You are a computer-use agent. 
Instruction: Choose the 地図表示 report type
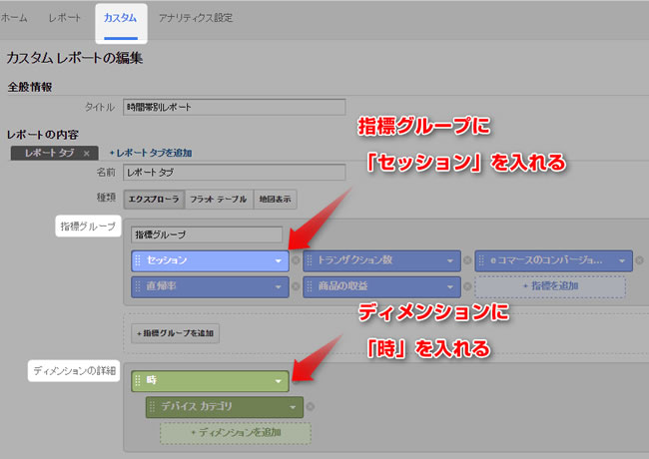(277, 199)
